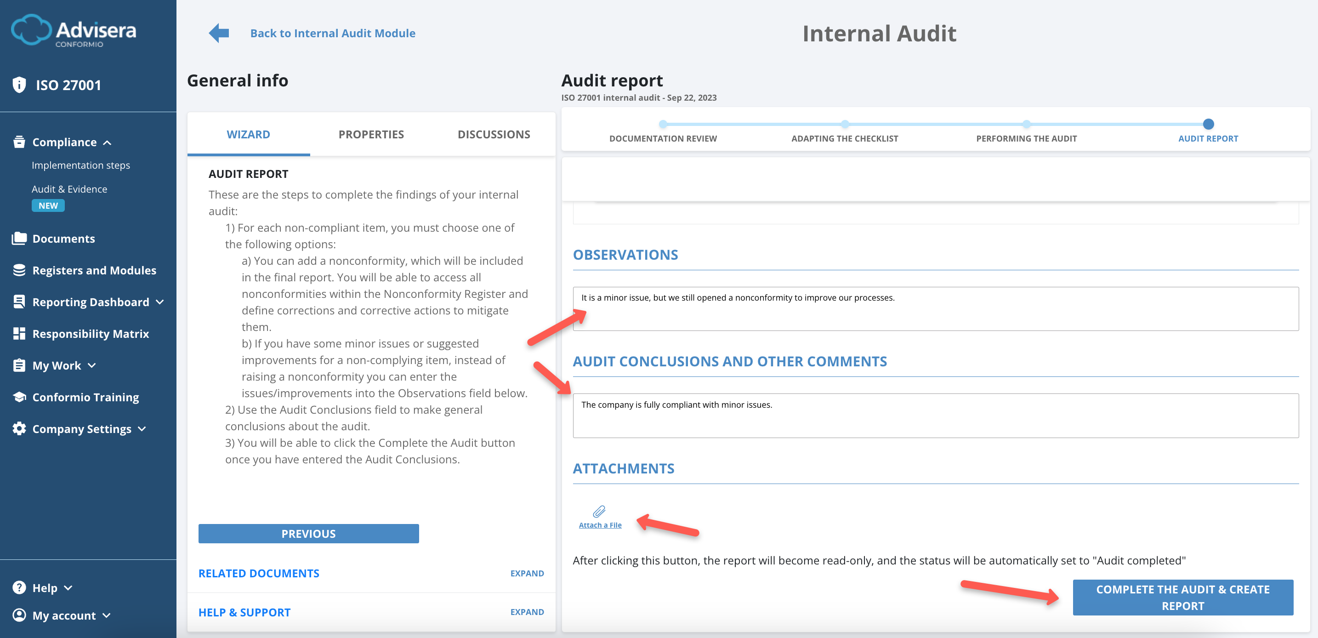1318x638 pixels.
Task: Expand the My Work menu
Action: 92,366
